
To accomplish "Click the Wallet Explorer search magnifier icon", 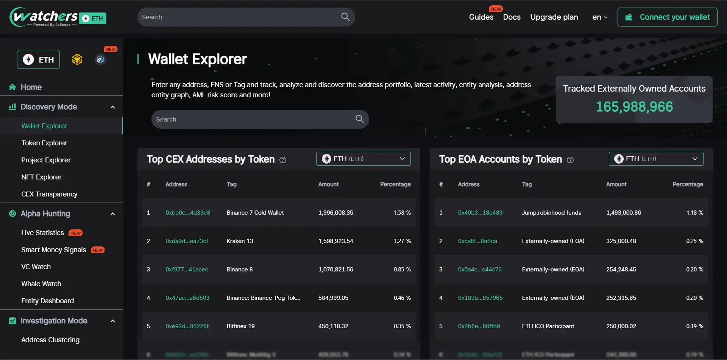I will pyautogui.click(x=360, y=119).
